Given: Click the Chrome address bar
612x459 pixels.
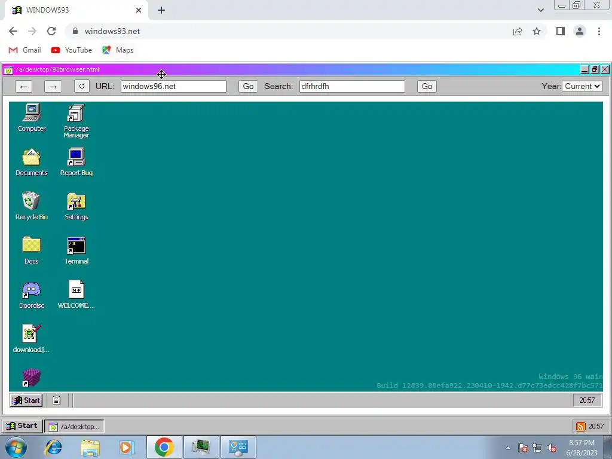Looking at the screenshot, I should tap(289, 31).
